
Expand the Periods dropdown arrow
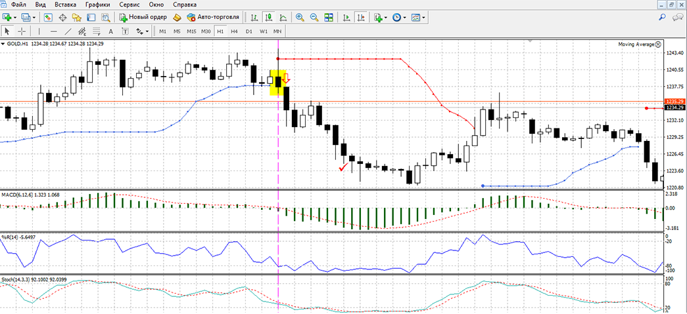tap(405, 18)
